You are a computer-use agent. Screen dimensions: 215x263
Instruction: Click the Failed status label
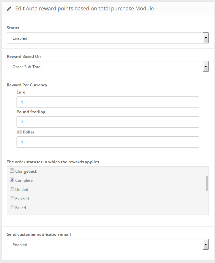pyautogui.click(x=20, y=208)
